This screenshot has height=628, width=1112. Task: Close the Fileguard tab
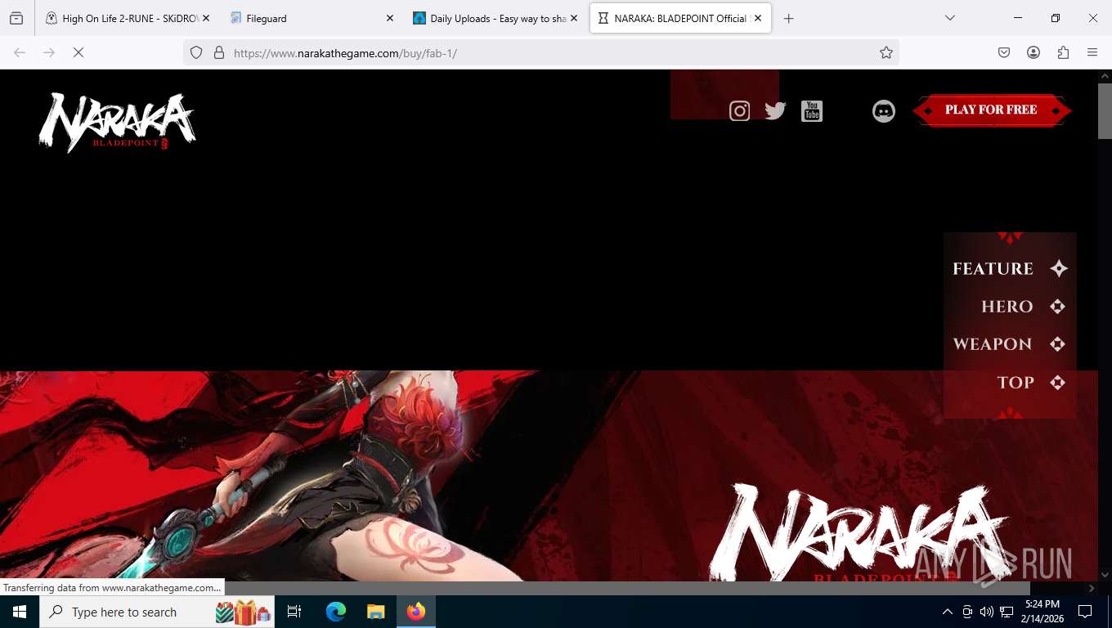coord(389,18)
